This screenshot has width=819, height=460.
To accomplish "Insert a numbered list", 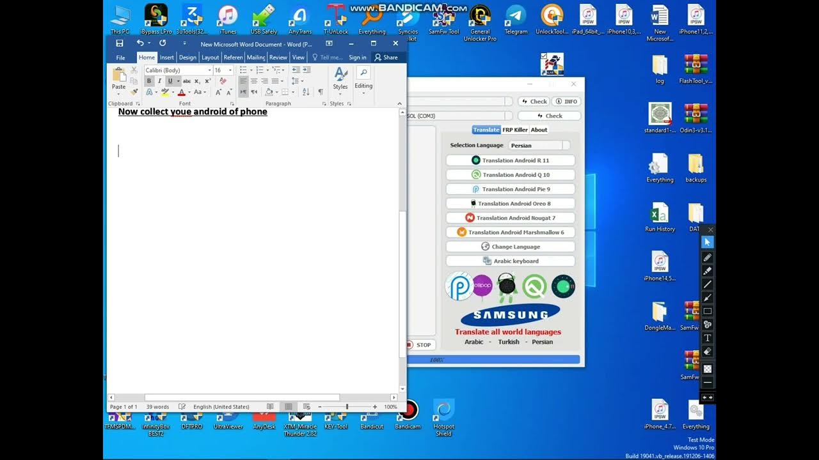I will 259,70.
